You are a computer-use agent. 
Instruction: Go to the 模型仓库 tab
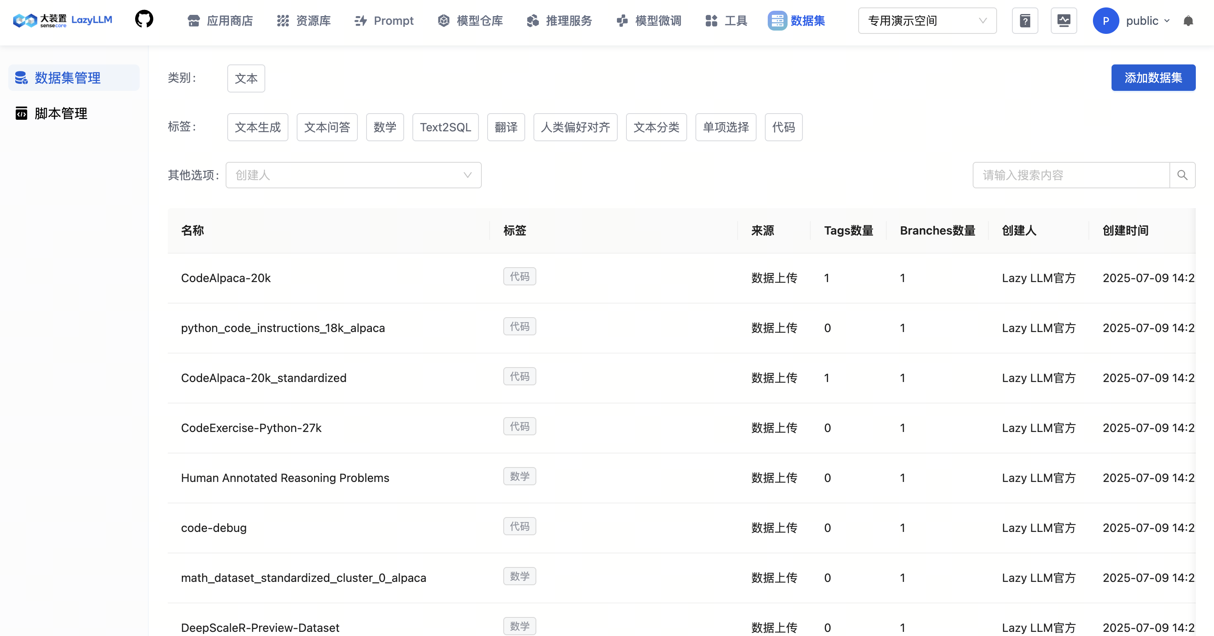coord(470,21)
